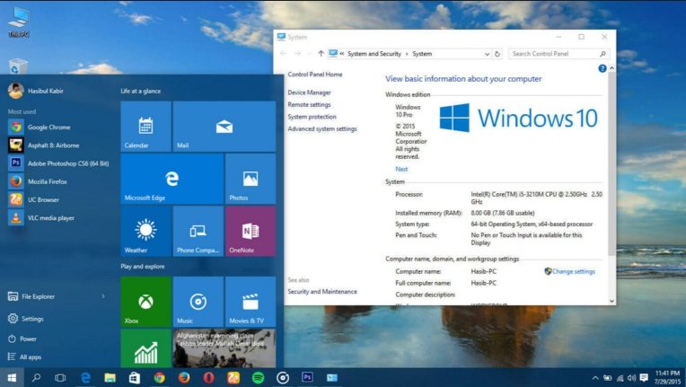Click the Photoshop icon on taskbar
Screen dimensions: 686x387
308,377
